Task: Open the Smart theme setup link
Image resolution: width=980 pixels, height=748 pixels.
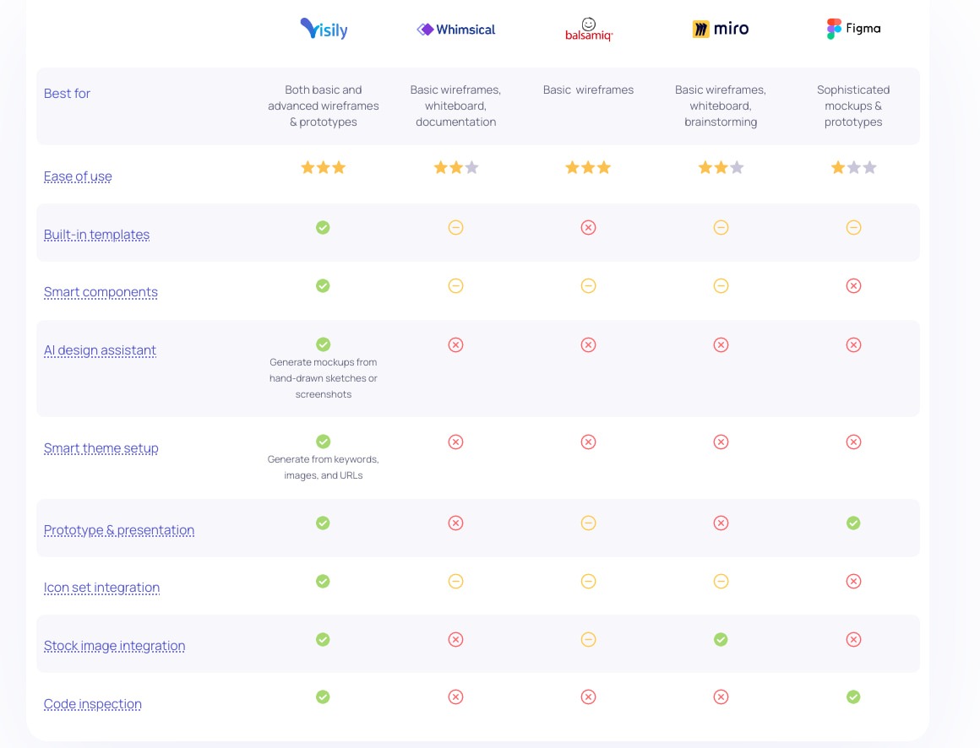Action: 101,448
